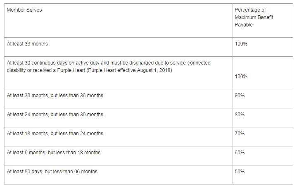Viewport: 299px width, 189px height.
Task: Select "At least 24 months, but less than 30"
Action: coord(55,115)
